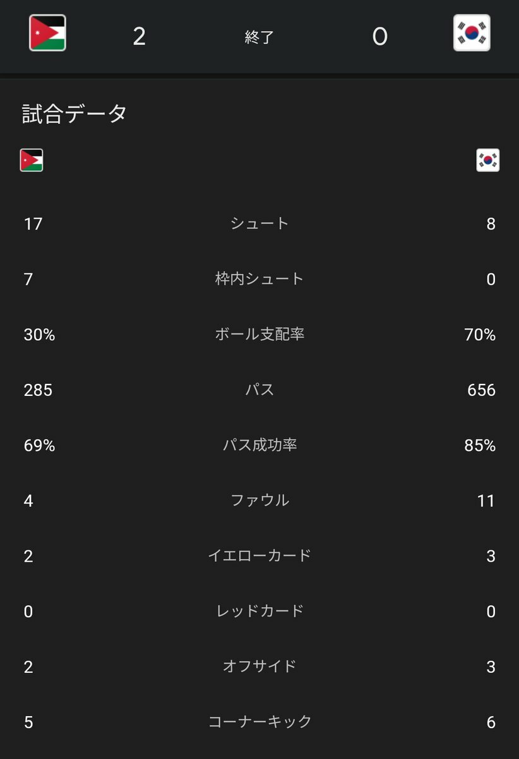Tap South Korea's 70% possession value

tap(479, 335)
